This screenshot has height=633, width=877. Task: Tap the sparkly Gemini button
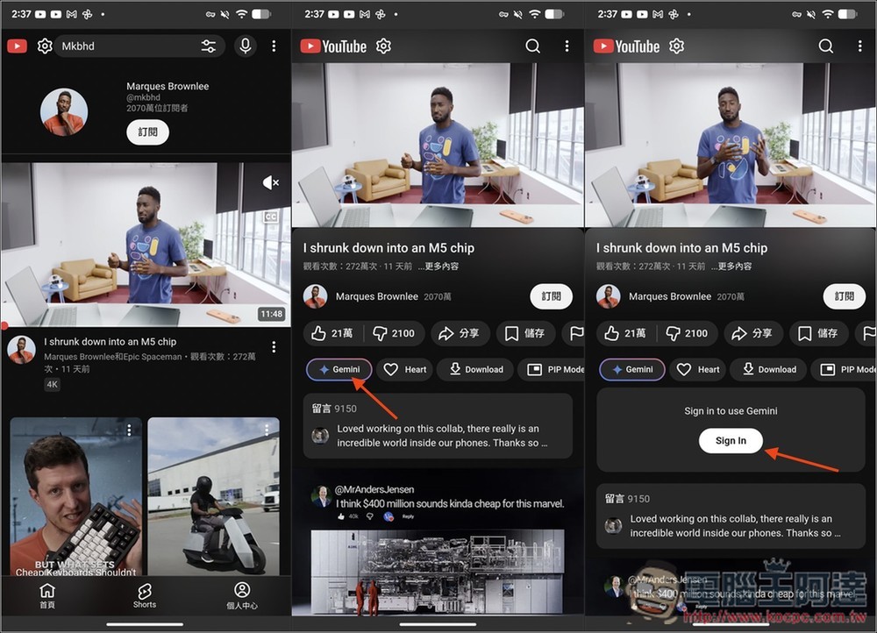click(x=339, y=369)
